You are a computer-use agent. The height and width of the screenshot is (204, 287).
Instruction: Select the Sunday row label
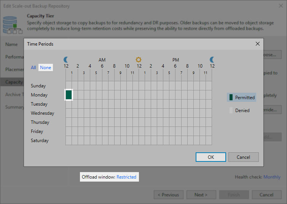[38, 86]
